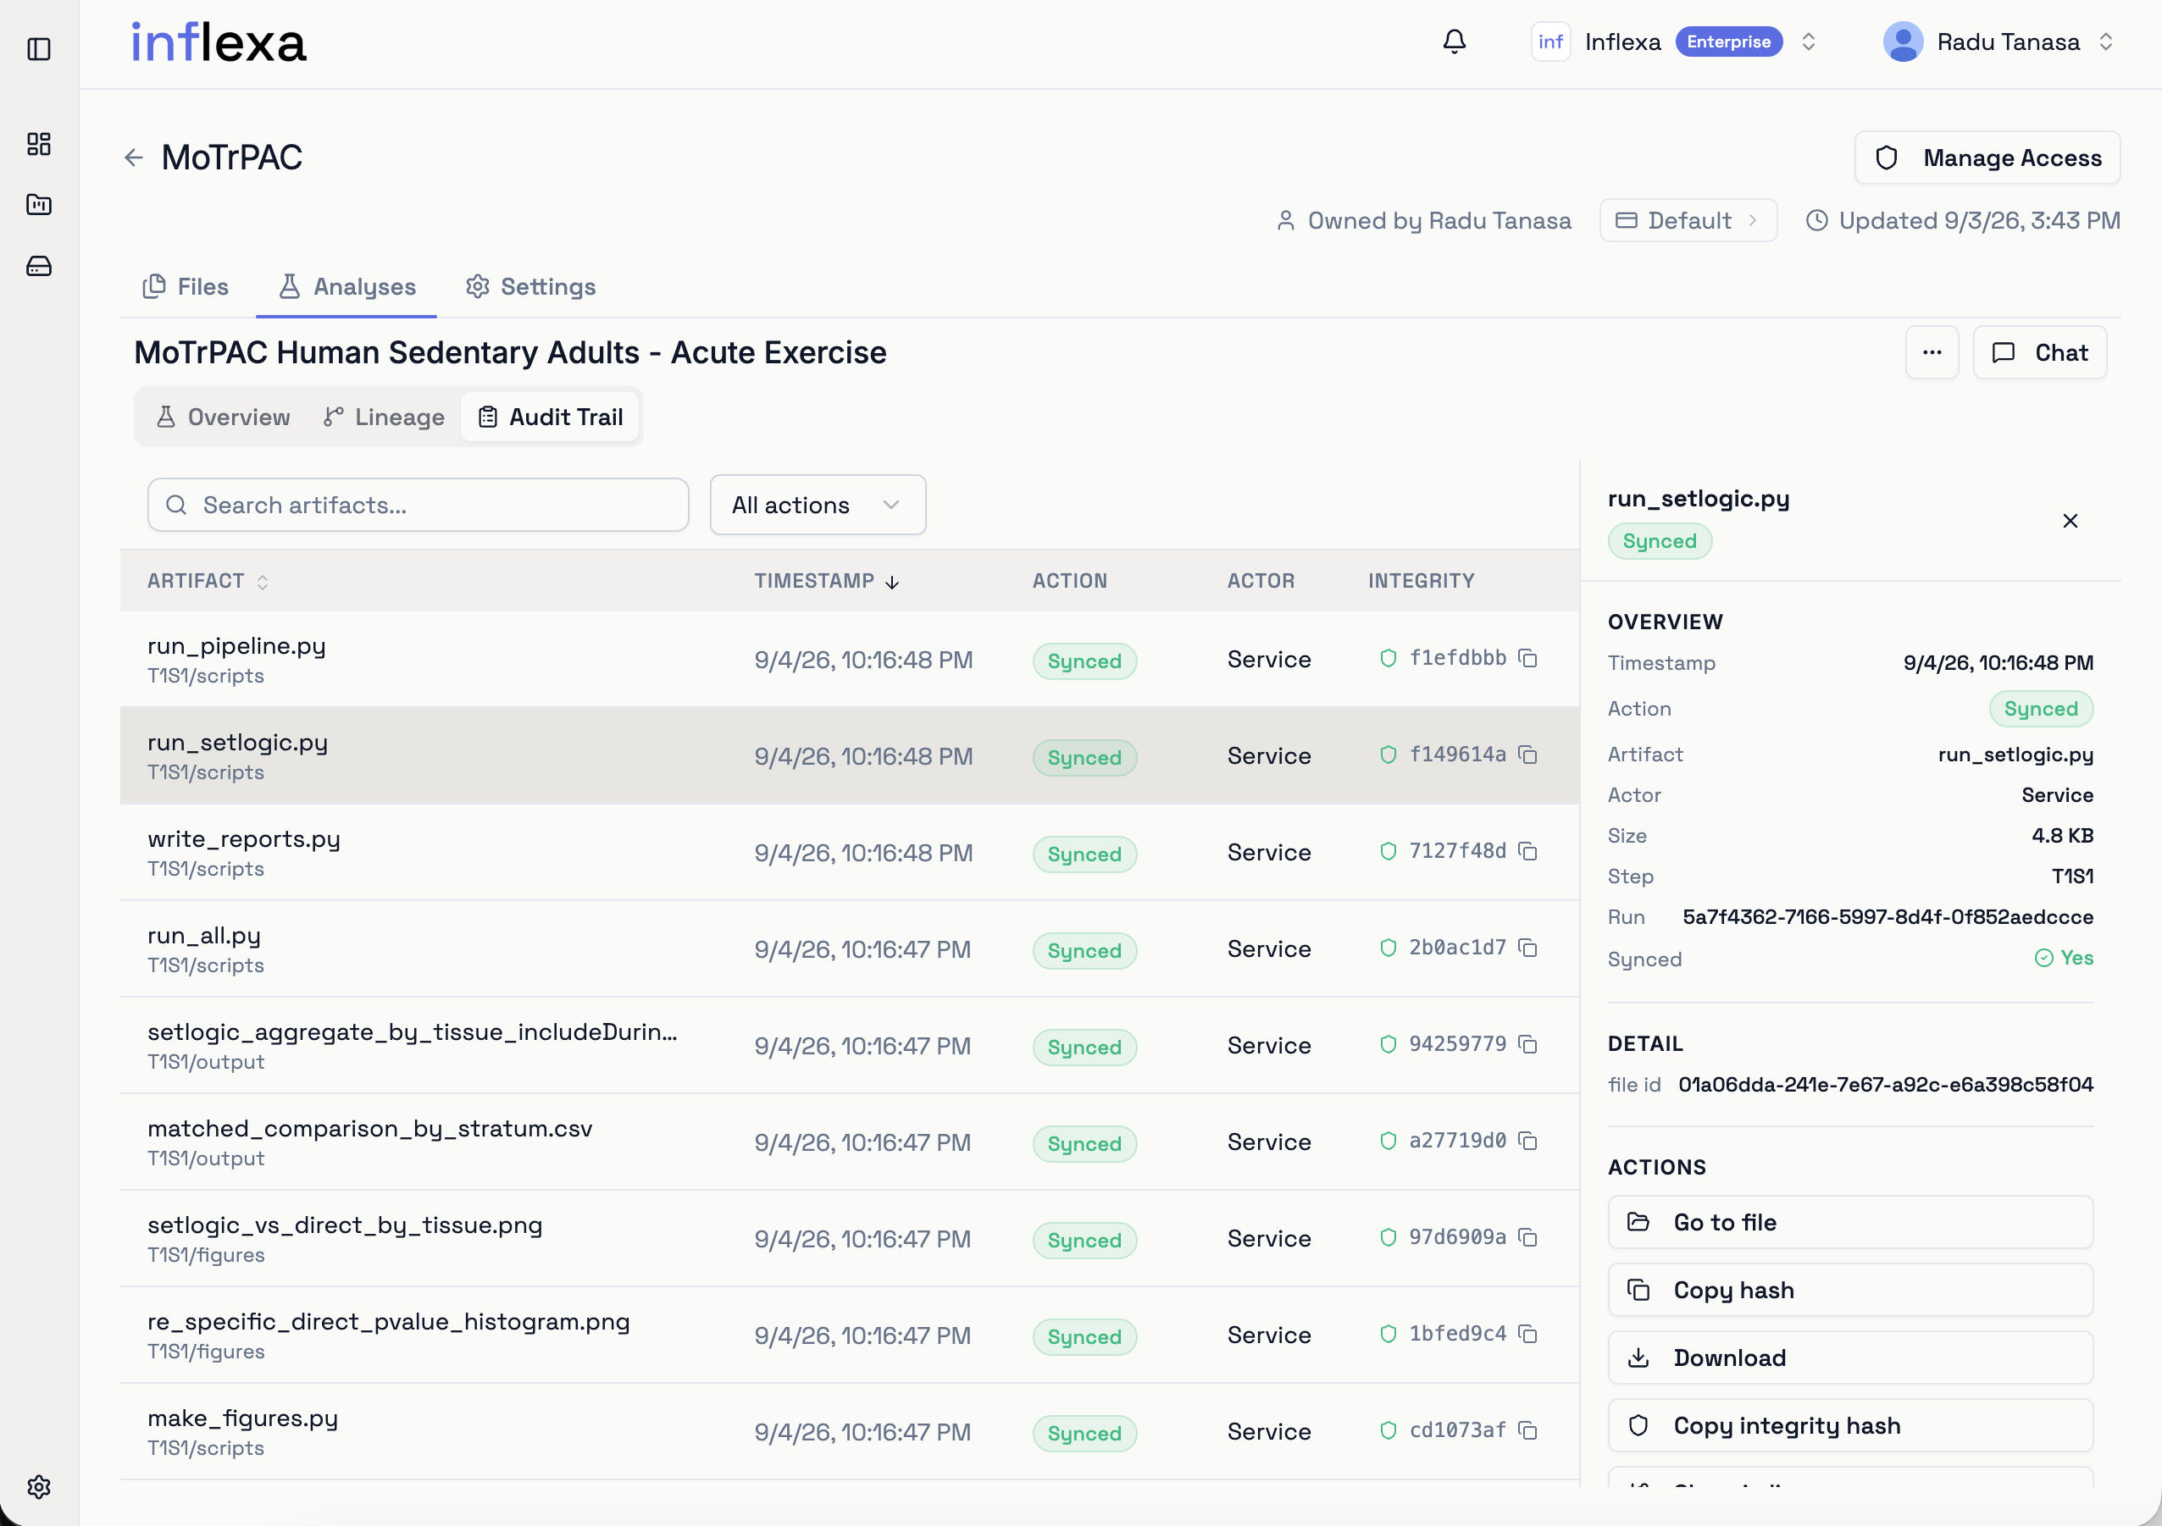Copy hash f1efdbbb for run_pipeline.py
Screen dimensions: 2162x1526
pyautogui.click(x=1527, y=658)
